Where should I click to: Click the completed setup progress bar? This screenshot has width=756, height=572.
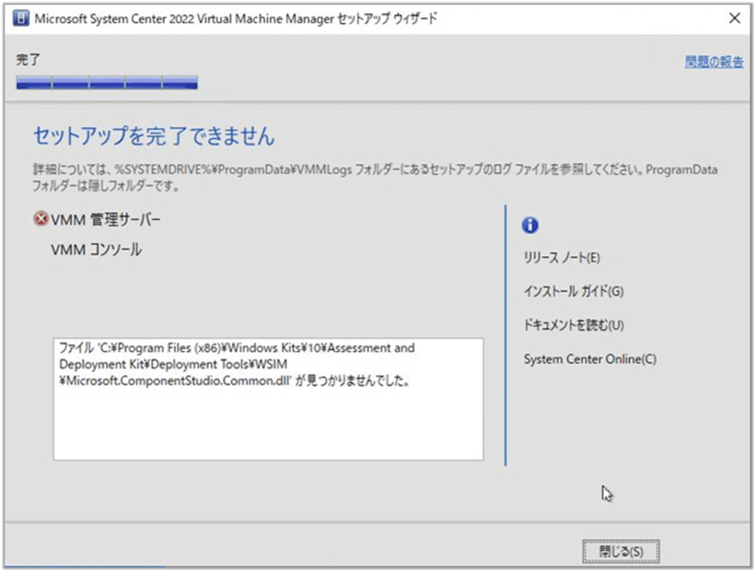pyautogui.click(x=106, y=83)
